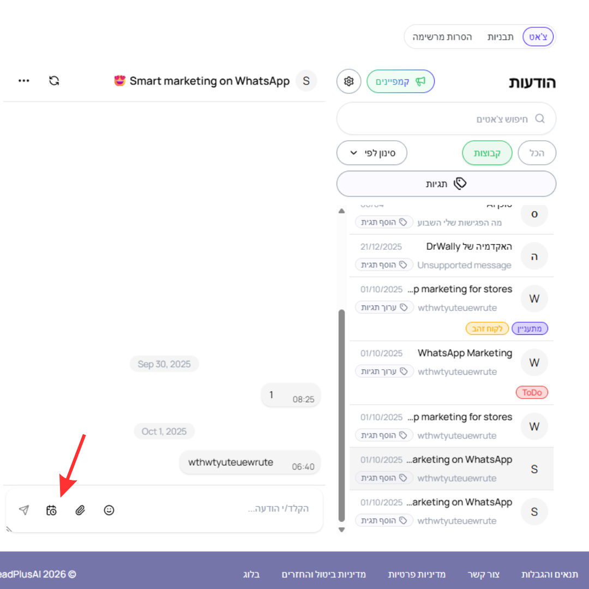Open the three-dots chat options menu
This screenshot has height=589, width=589.
coord(24,81)
